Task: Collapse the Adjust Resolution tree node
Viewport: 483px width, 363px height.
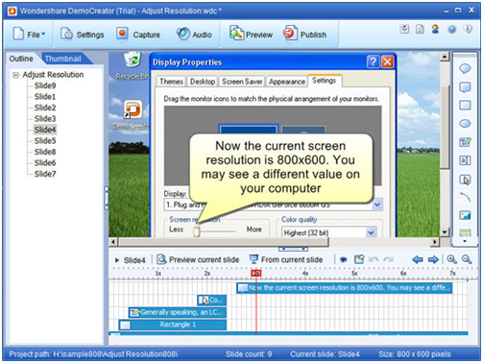Action: 15,75
